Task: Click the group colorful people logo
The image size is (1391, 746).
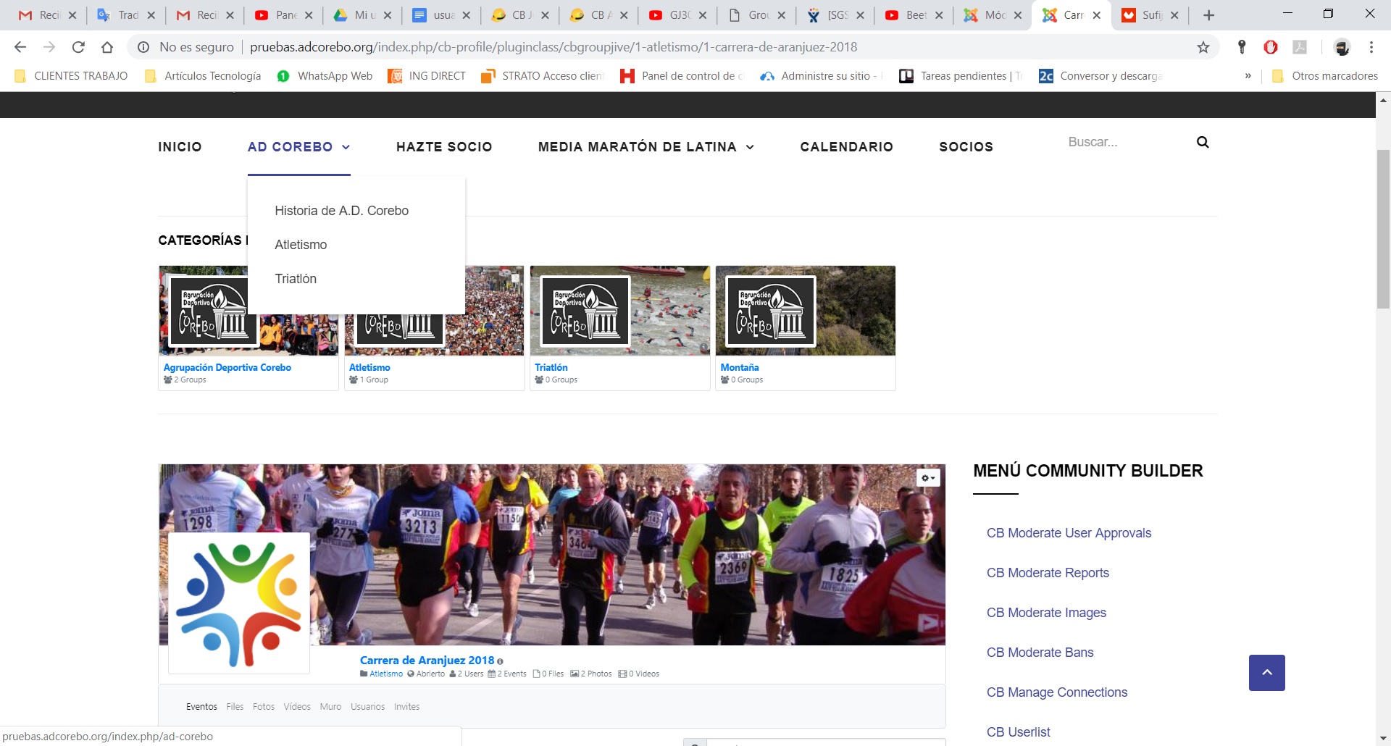Action: [x=239, y=603]
